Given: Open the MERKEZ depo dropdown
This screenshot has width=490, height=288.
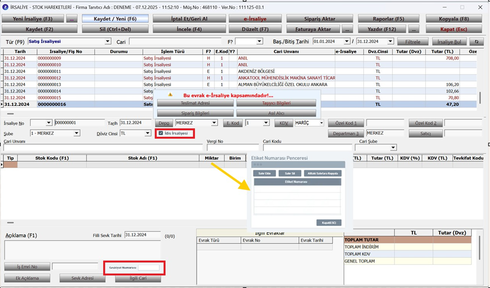Looking at the screenshot, I should (x=214, y=123).
